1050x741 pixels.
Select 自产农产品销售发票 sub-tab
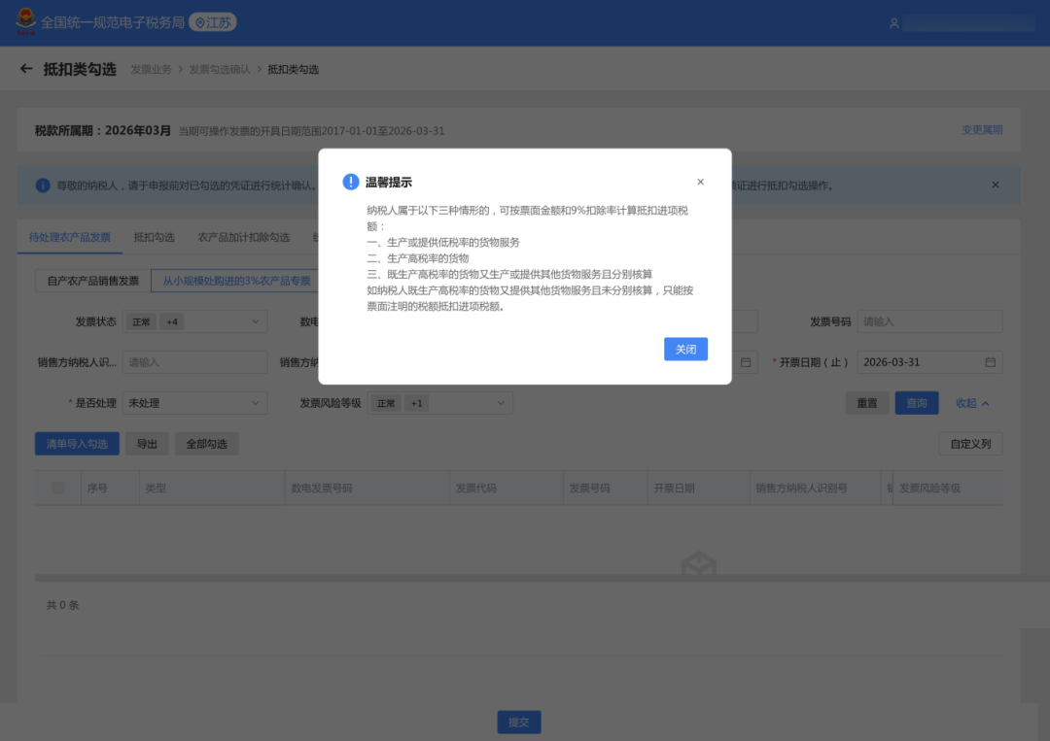93,281
